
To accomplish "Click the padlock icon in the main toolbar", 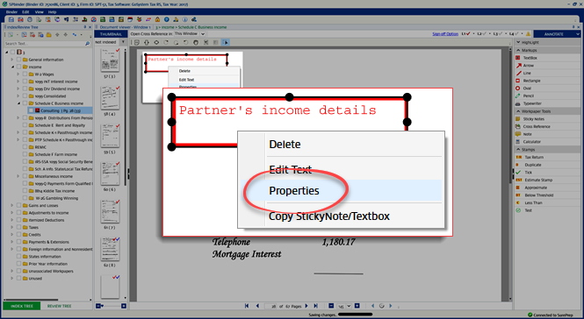I will pos(157,19).
